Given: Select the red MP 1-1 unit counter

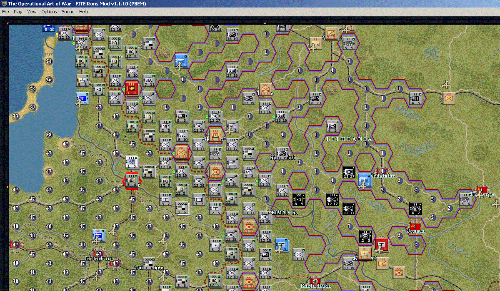Looking at the screenshot, I should pos(132,89).
